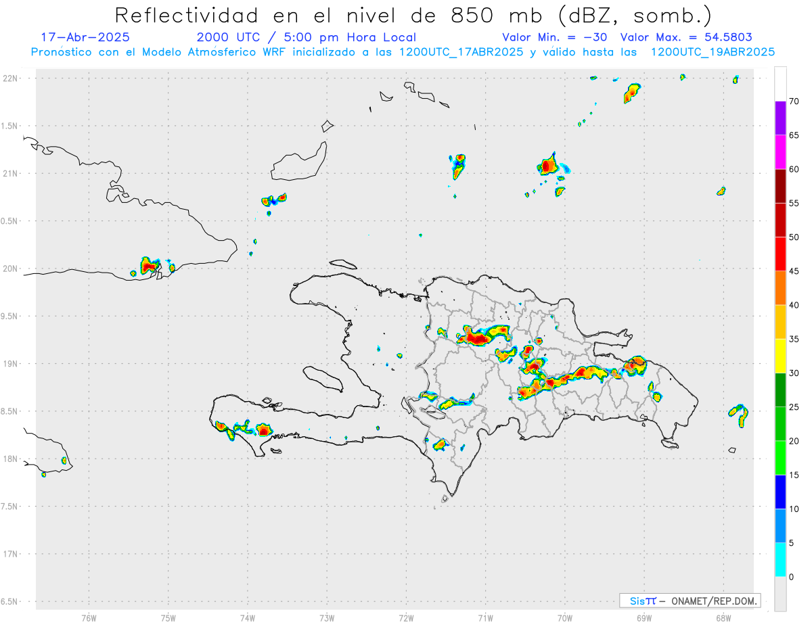Click the colorbar label '35'
Screen dimensions: 812x627
coord(794,339)
